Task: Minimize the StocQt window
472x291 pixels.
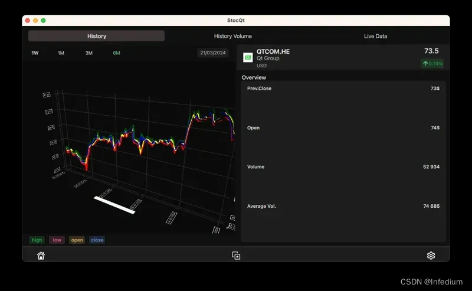Action: 35,21
